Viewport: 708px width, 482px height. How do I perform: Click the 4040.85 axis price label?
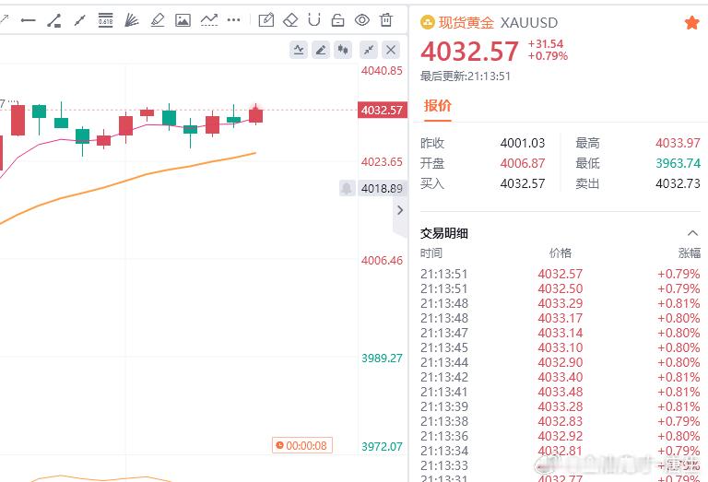(x=382, y=70)
